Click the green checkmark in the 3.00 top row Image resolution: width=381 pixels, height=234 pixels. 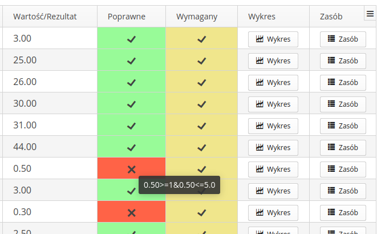coord(132,39)
